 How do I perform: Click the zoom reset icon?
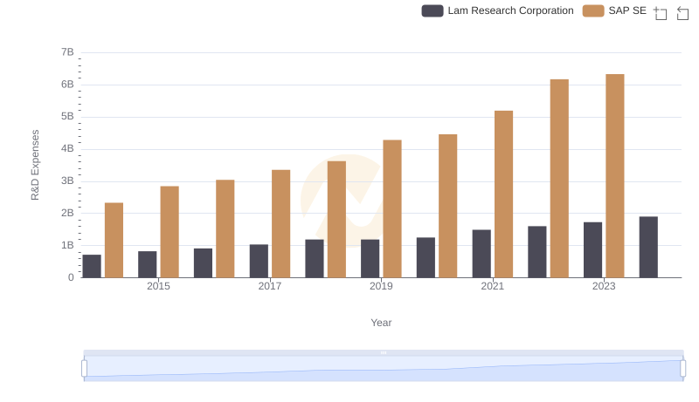tap(682, 13)
